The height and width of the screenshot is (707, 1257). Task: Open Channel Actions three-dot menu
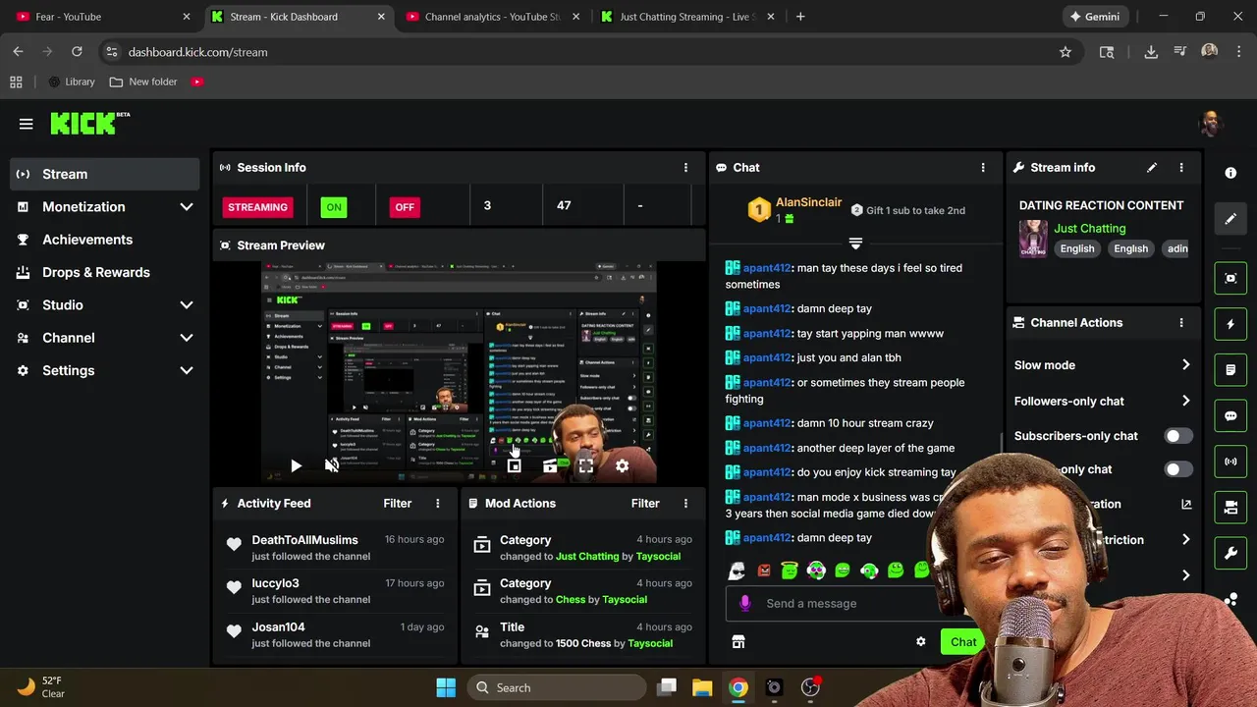coord(1181,322)
